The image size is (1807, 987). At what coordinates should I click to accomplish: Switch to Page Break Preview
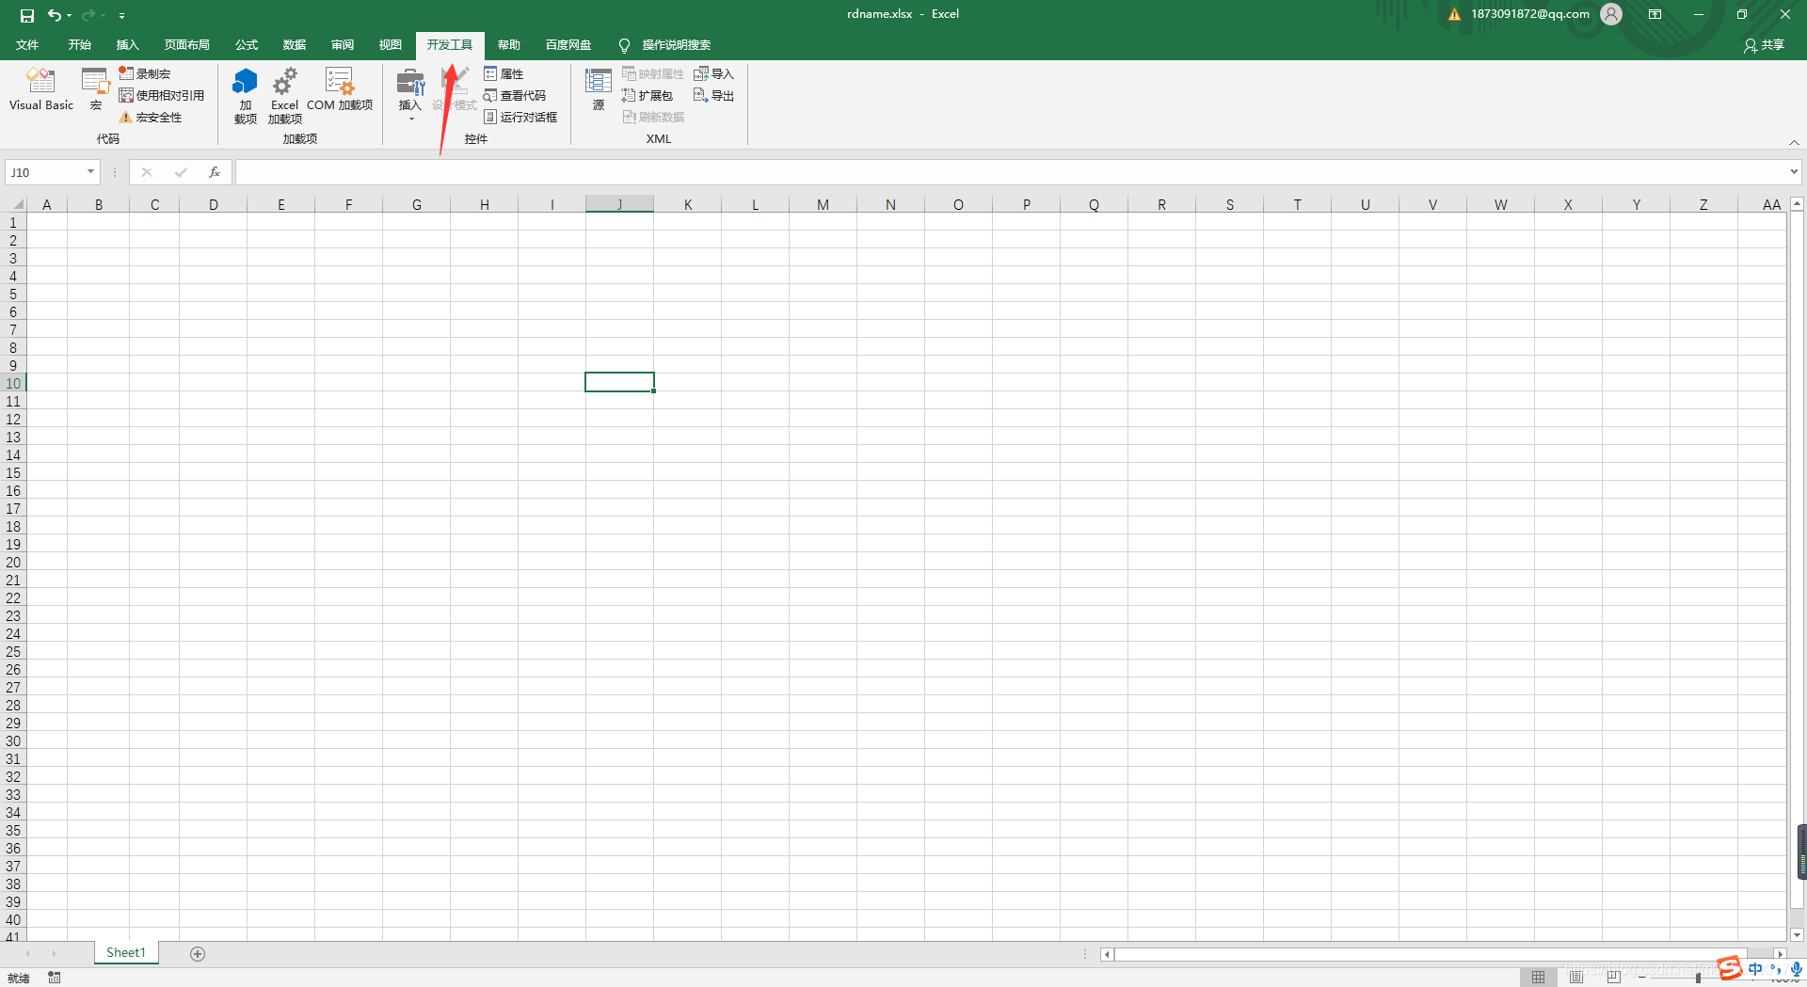click(x=1614, y=978)
